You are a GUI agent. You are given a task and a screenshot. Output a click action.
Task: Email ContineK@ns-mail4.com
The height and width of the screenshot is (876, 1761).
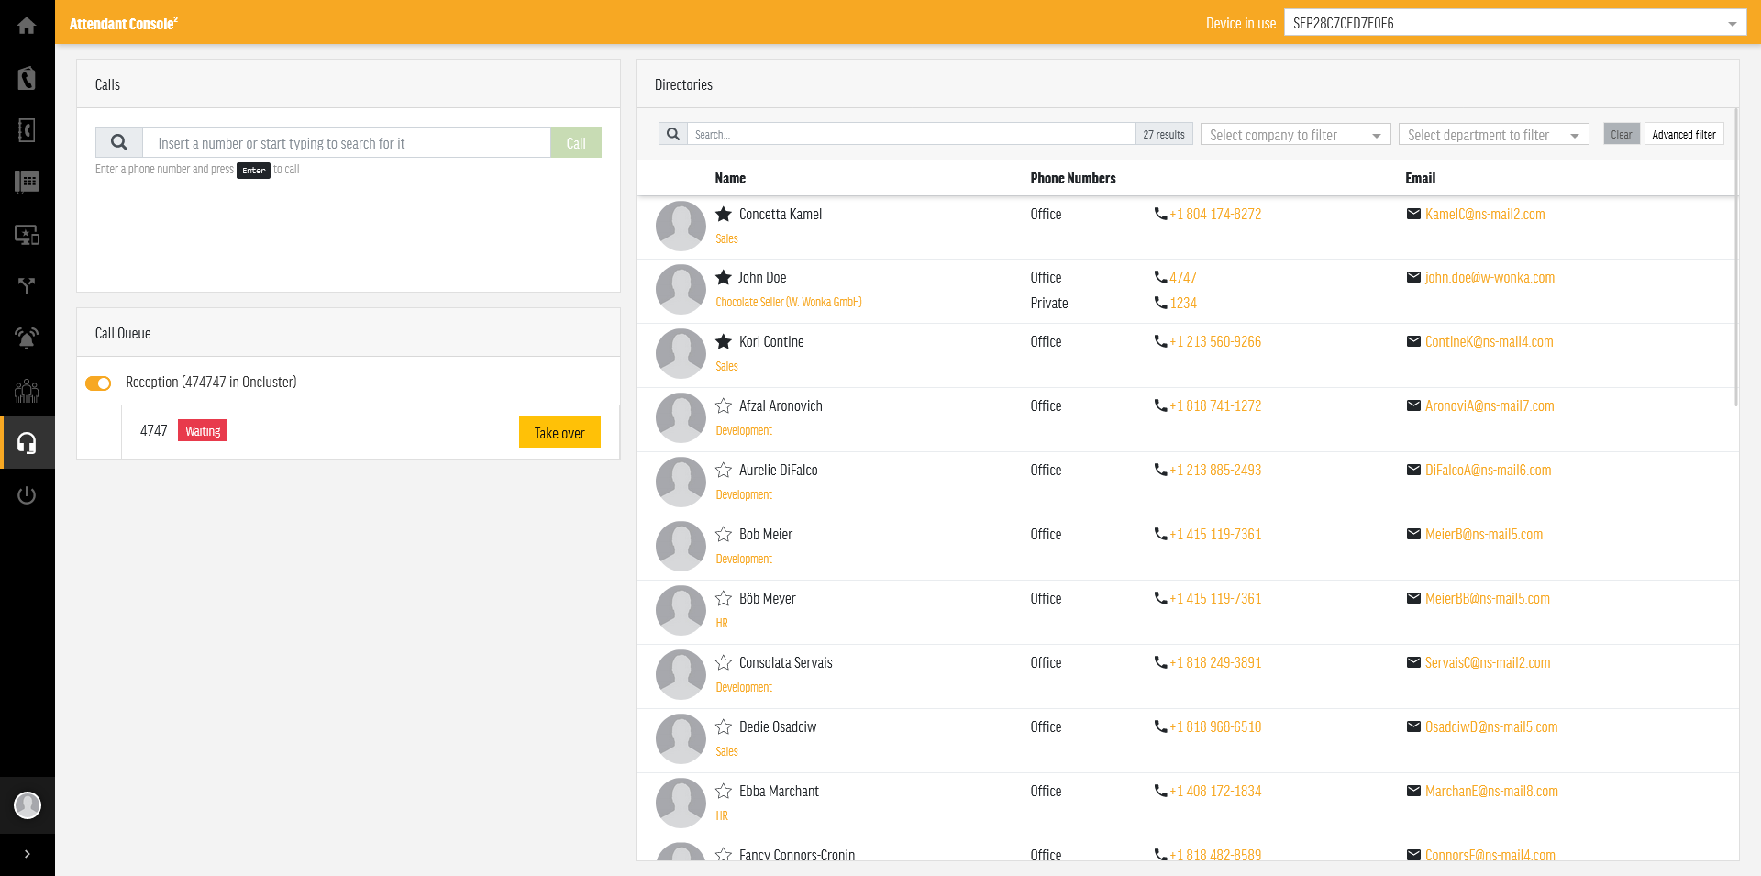coord(1490,341)
